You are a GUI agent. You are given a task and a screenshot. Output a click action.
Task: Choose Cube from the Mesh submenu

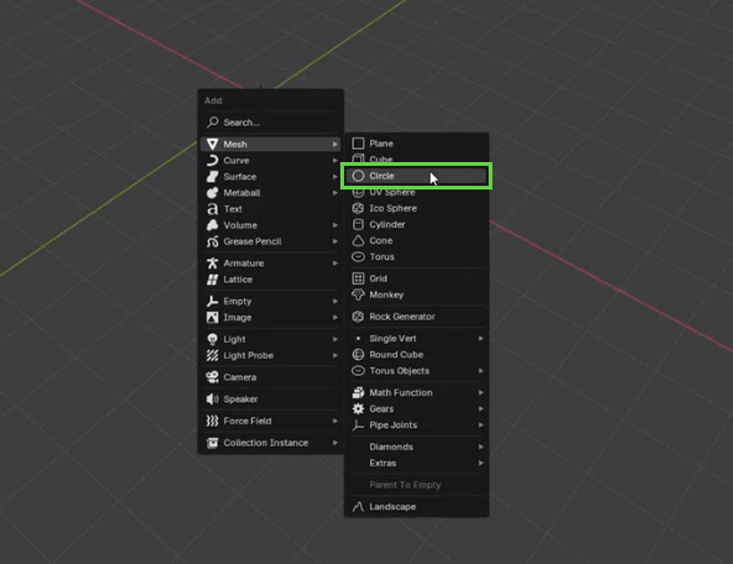point(416,159)
